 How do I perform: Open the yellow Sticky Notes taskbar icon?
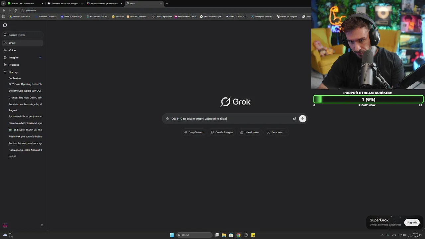(x=253, y=235)
